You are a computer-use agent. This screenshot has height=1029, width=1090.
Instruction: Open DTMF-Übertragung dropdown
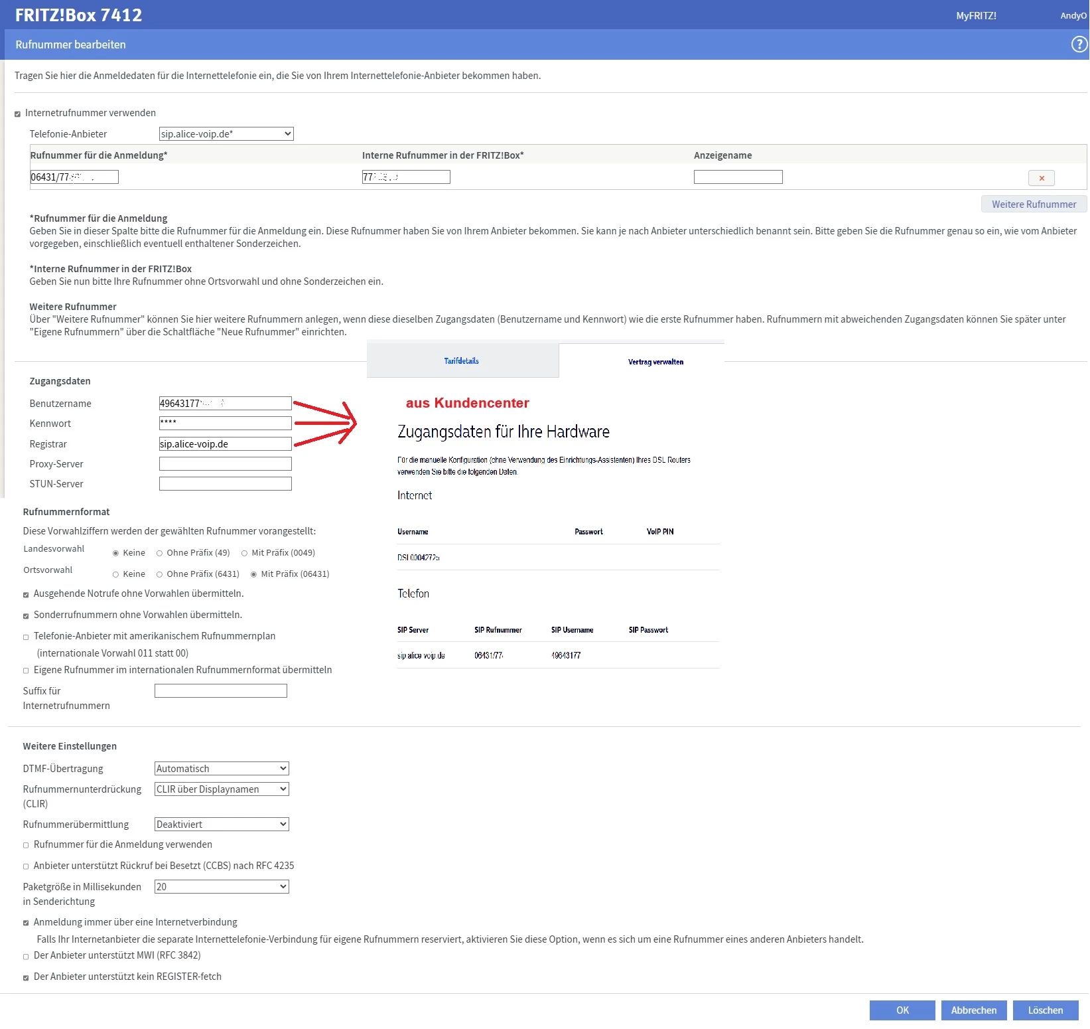222,769
